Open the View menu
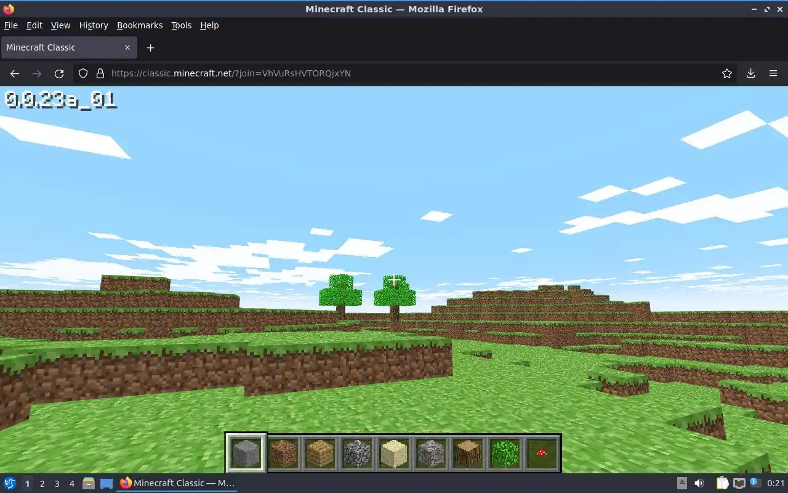Viewport: 788px width, 493px height. (x=60, y=25)
